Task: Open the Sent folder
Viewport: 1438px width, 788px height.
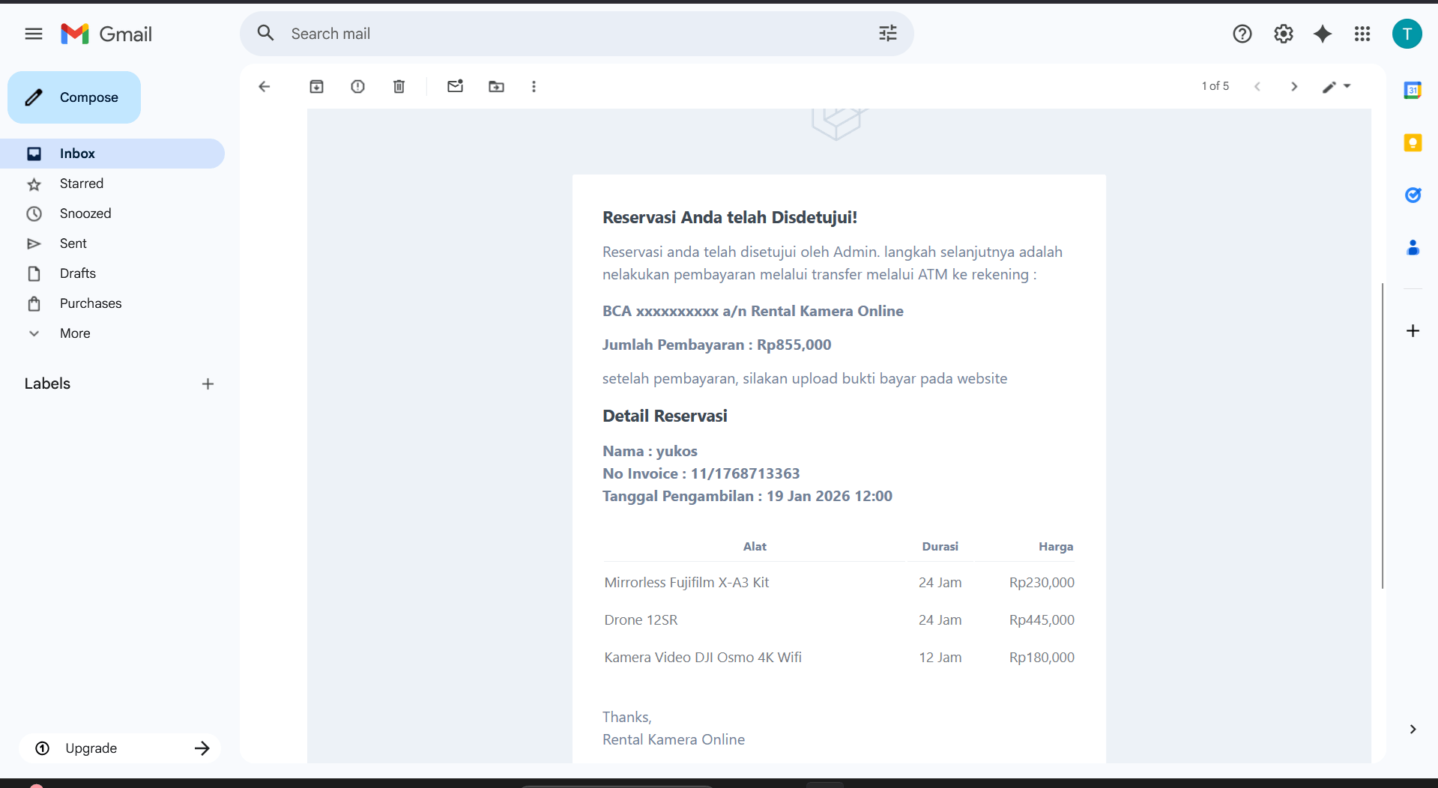Action: (x=112, y=243)
